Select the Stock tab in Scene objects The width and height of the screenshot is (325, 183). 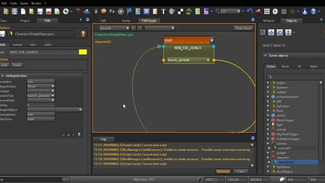pyautogui.click(x=285, y=67)
